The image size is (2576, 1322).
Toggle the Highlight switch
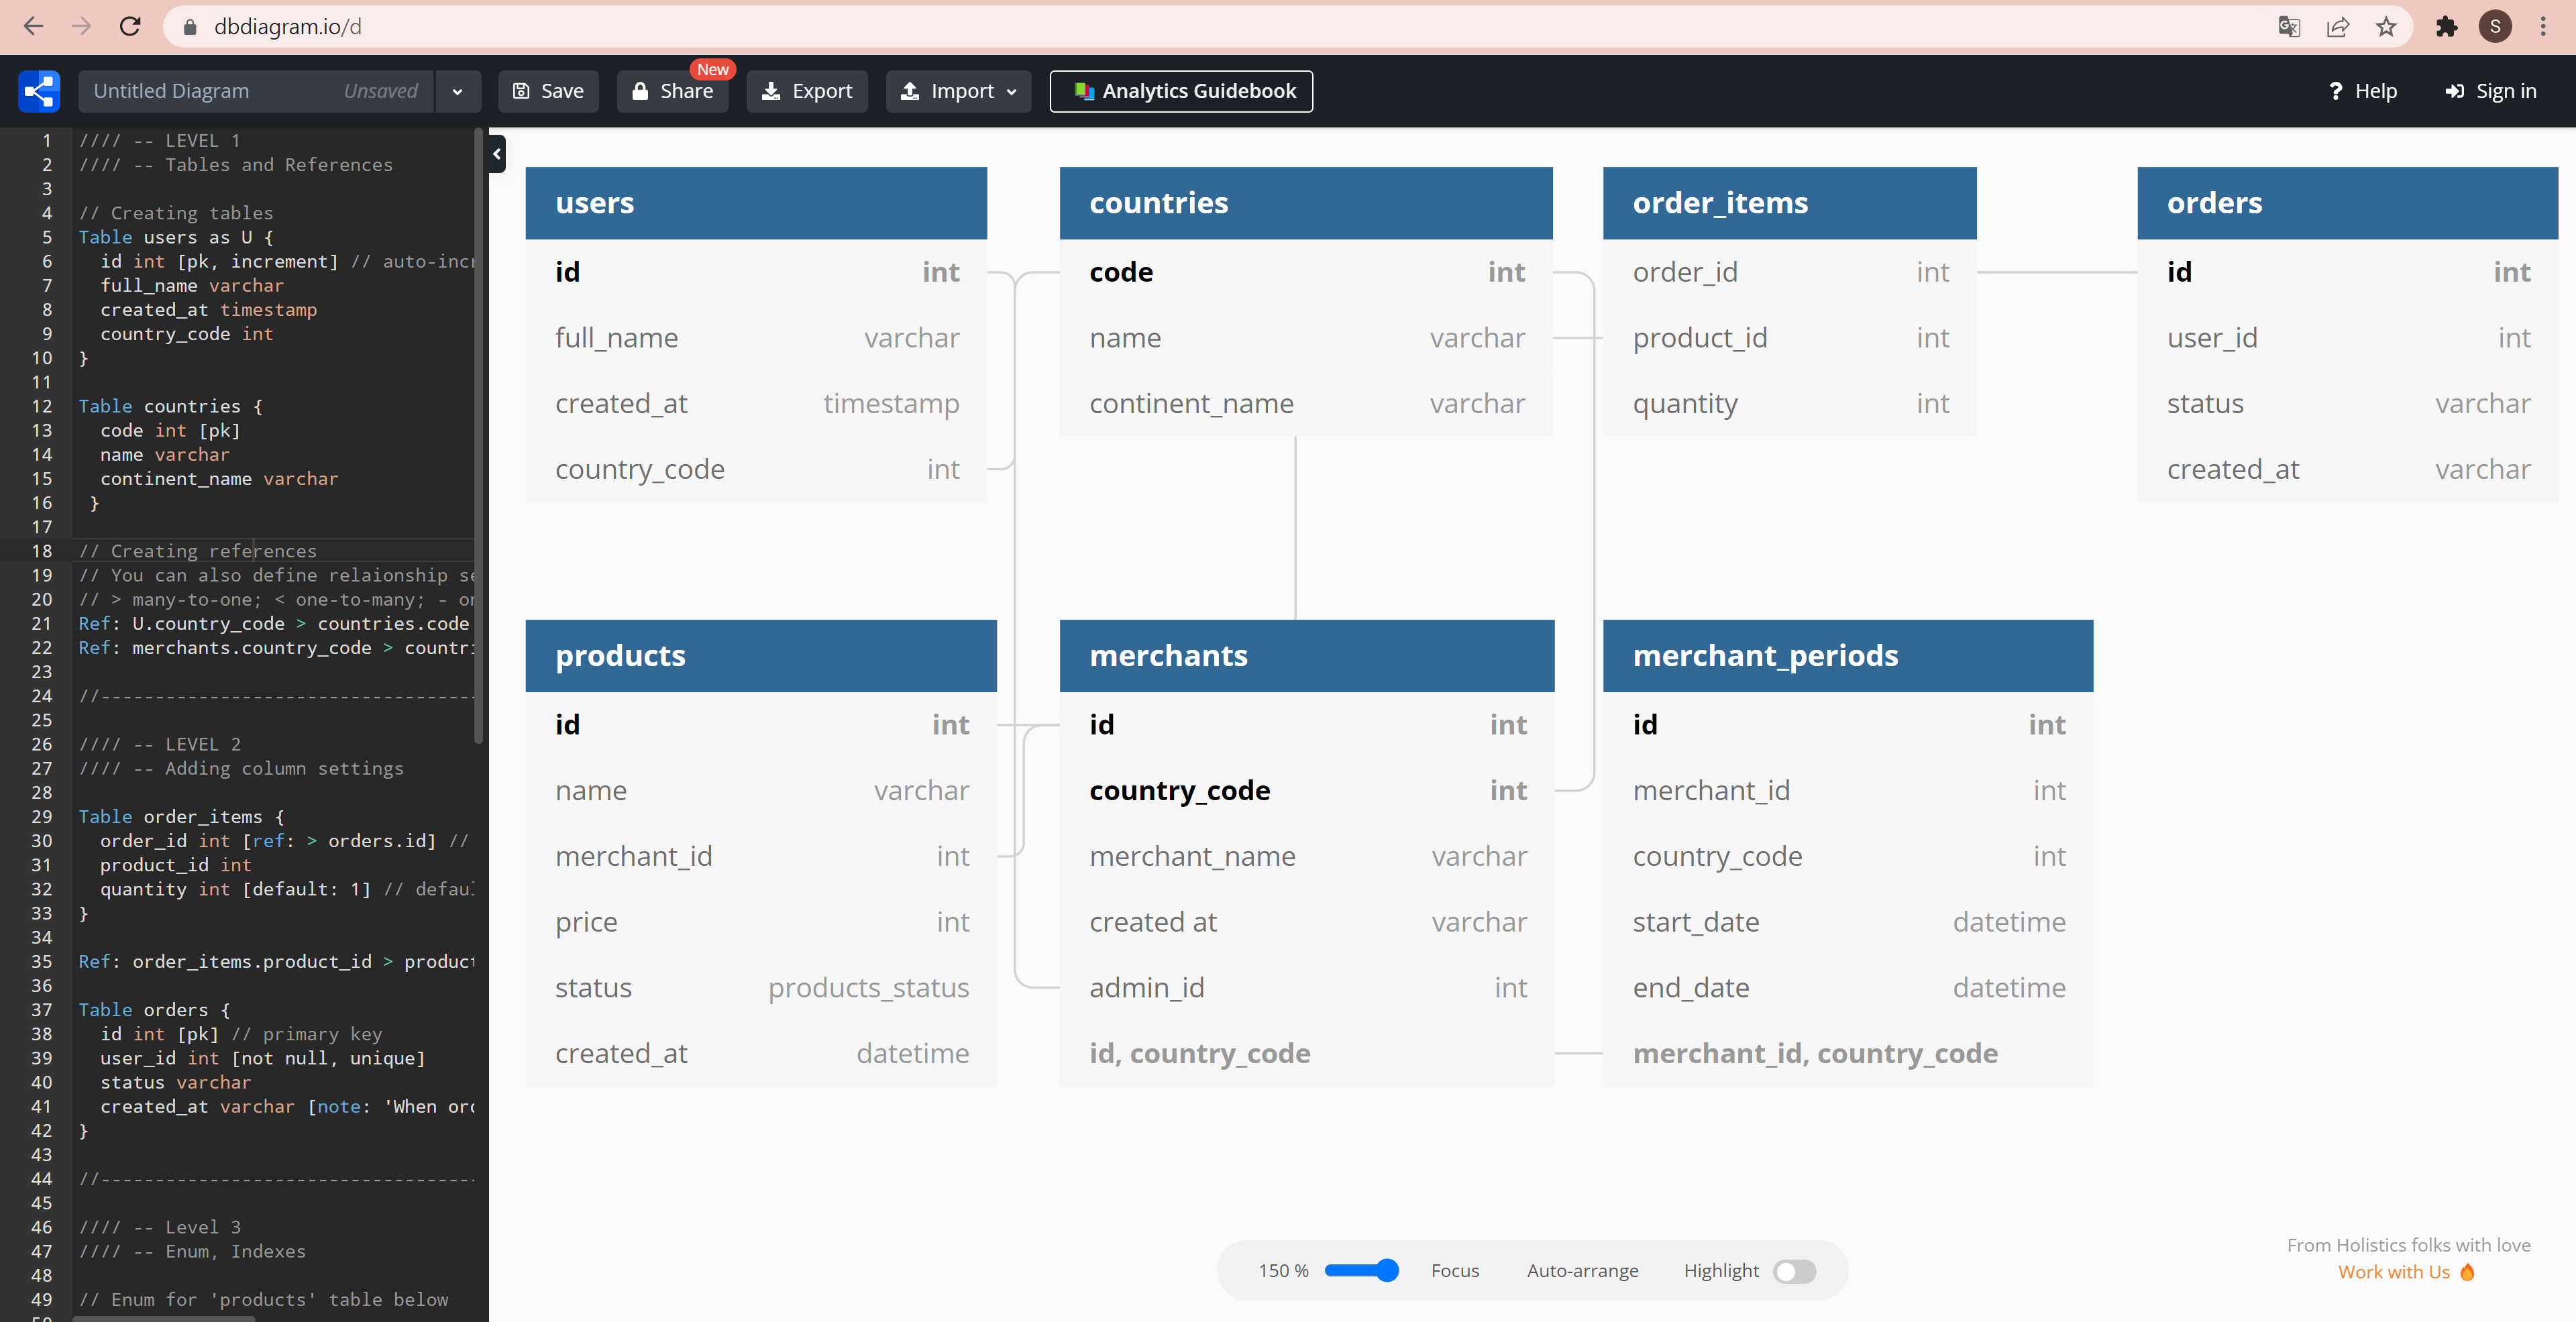tap(1794, 1271)
